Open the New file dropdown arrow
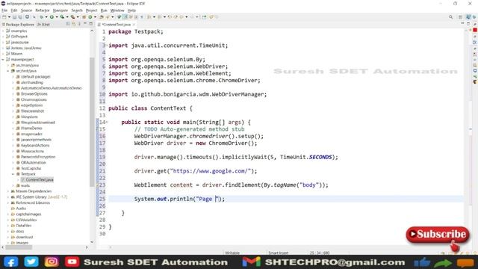The width and height of the screenshot is (478, 269). click(x=9, y=17)
